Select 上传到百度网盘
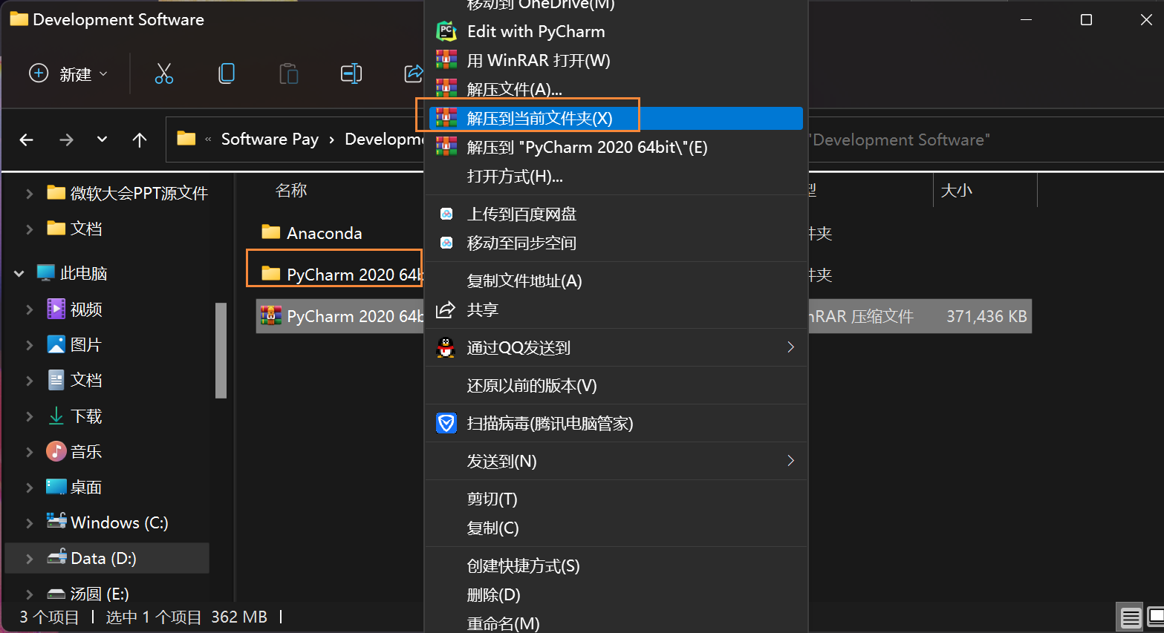This screenshot has height=633, width=1164. point(616,214)
